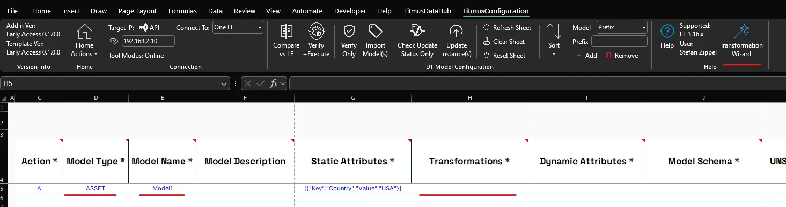This screenshot has width=786, height=207.
Task: Click Import Model(s) tag icon
Action: pos(375,40)
